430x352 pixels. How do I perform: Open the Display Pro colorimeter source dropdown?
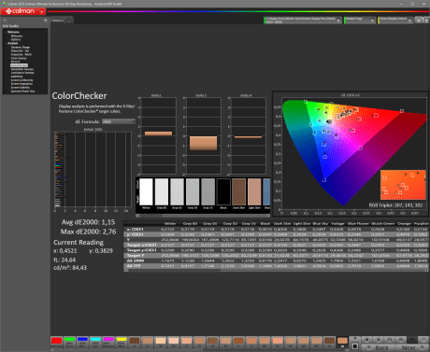[x=303, y=21]
